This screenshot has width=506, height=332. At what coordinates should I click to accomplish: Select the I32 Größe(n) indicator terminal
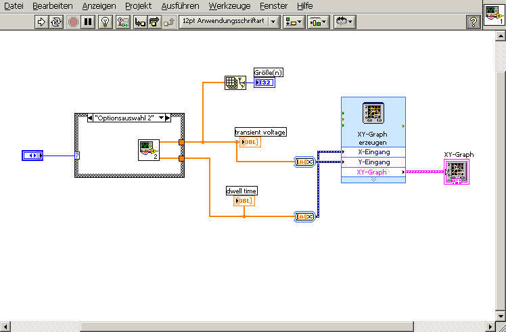[264, 82]
